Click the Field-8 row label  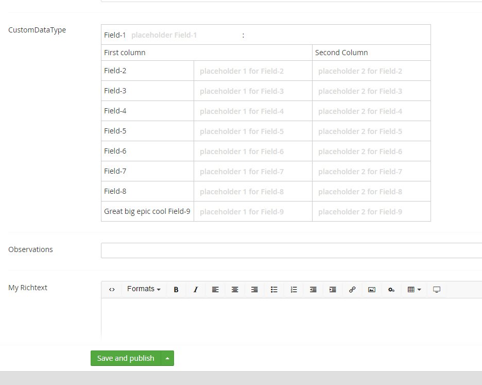115,191
